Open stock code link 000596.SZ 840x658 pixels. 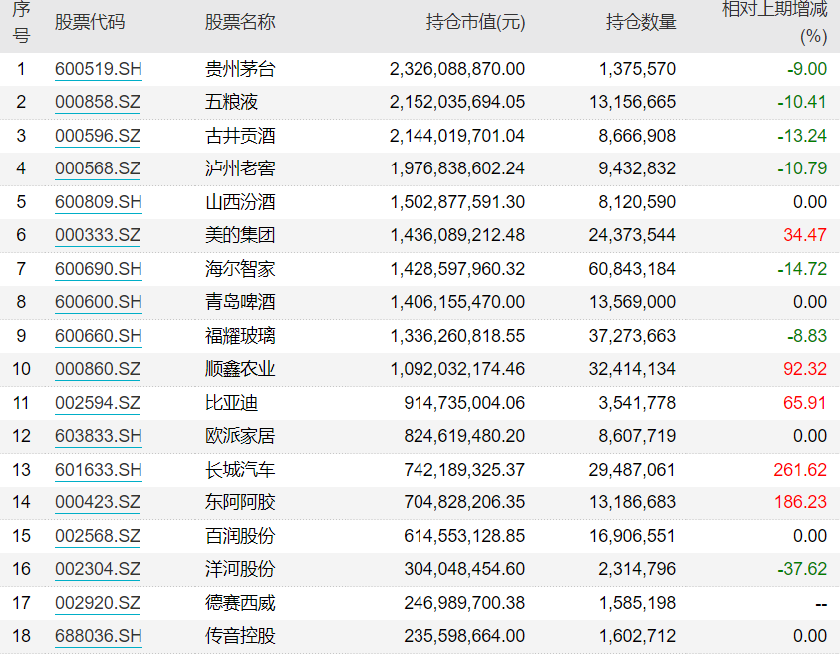click(x=98, y=136)
